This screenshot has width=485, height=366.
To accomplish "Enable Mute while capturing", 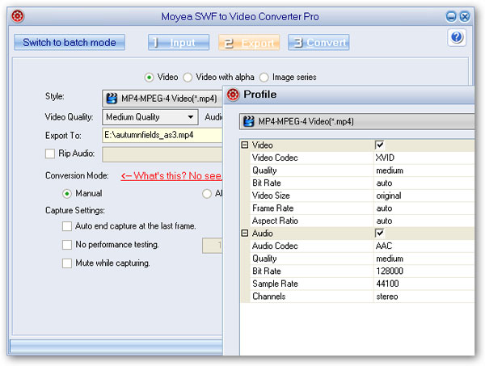I will (x=67, y=263).
